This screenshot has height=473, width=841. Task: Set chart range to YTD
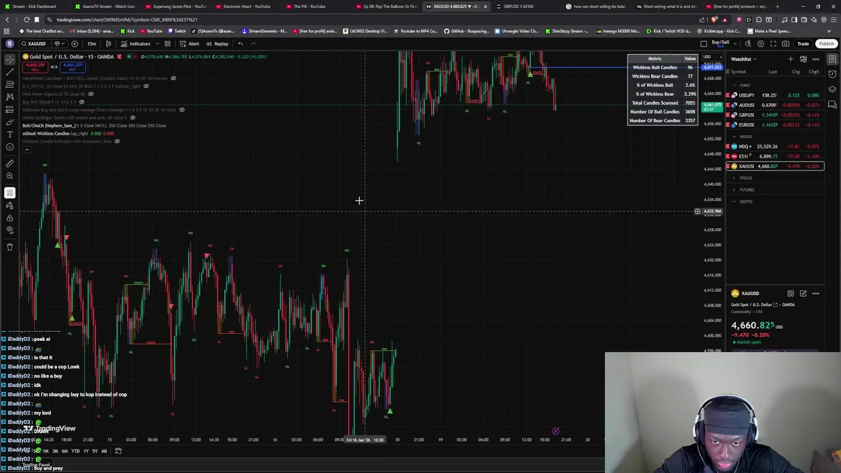click(x=75, y=451)
